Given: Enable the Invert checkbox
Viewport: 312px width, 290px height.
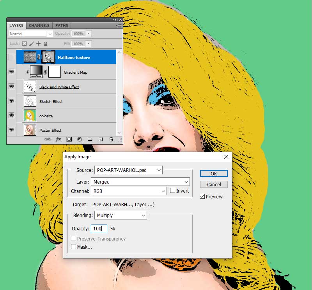Looking at the screenshot, I should coord(172,191).
